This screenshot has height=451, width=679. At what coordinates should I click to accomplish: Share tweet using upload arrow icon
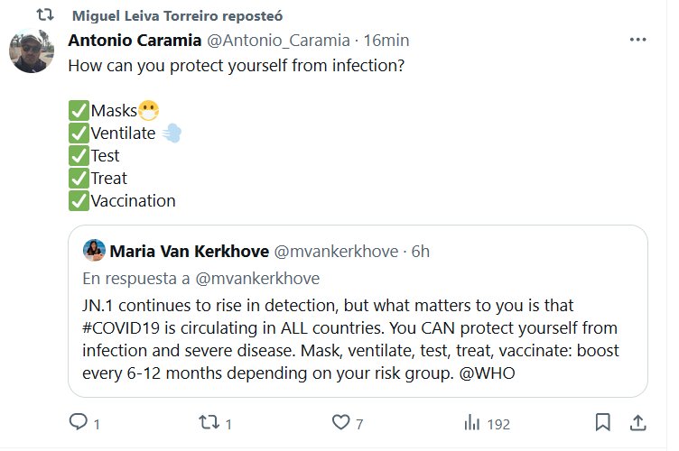coord(637,422)
